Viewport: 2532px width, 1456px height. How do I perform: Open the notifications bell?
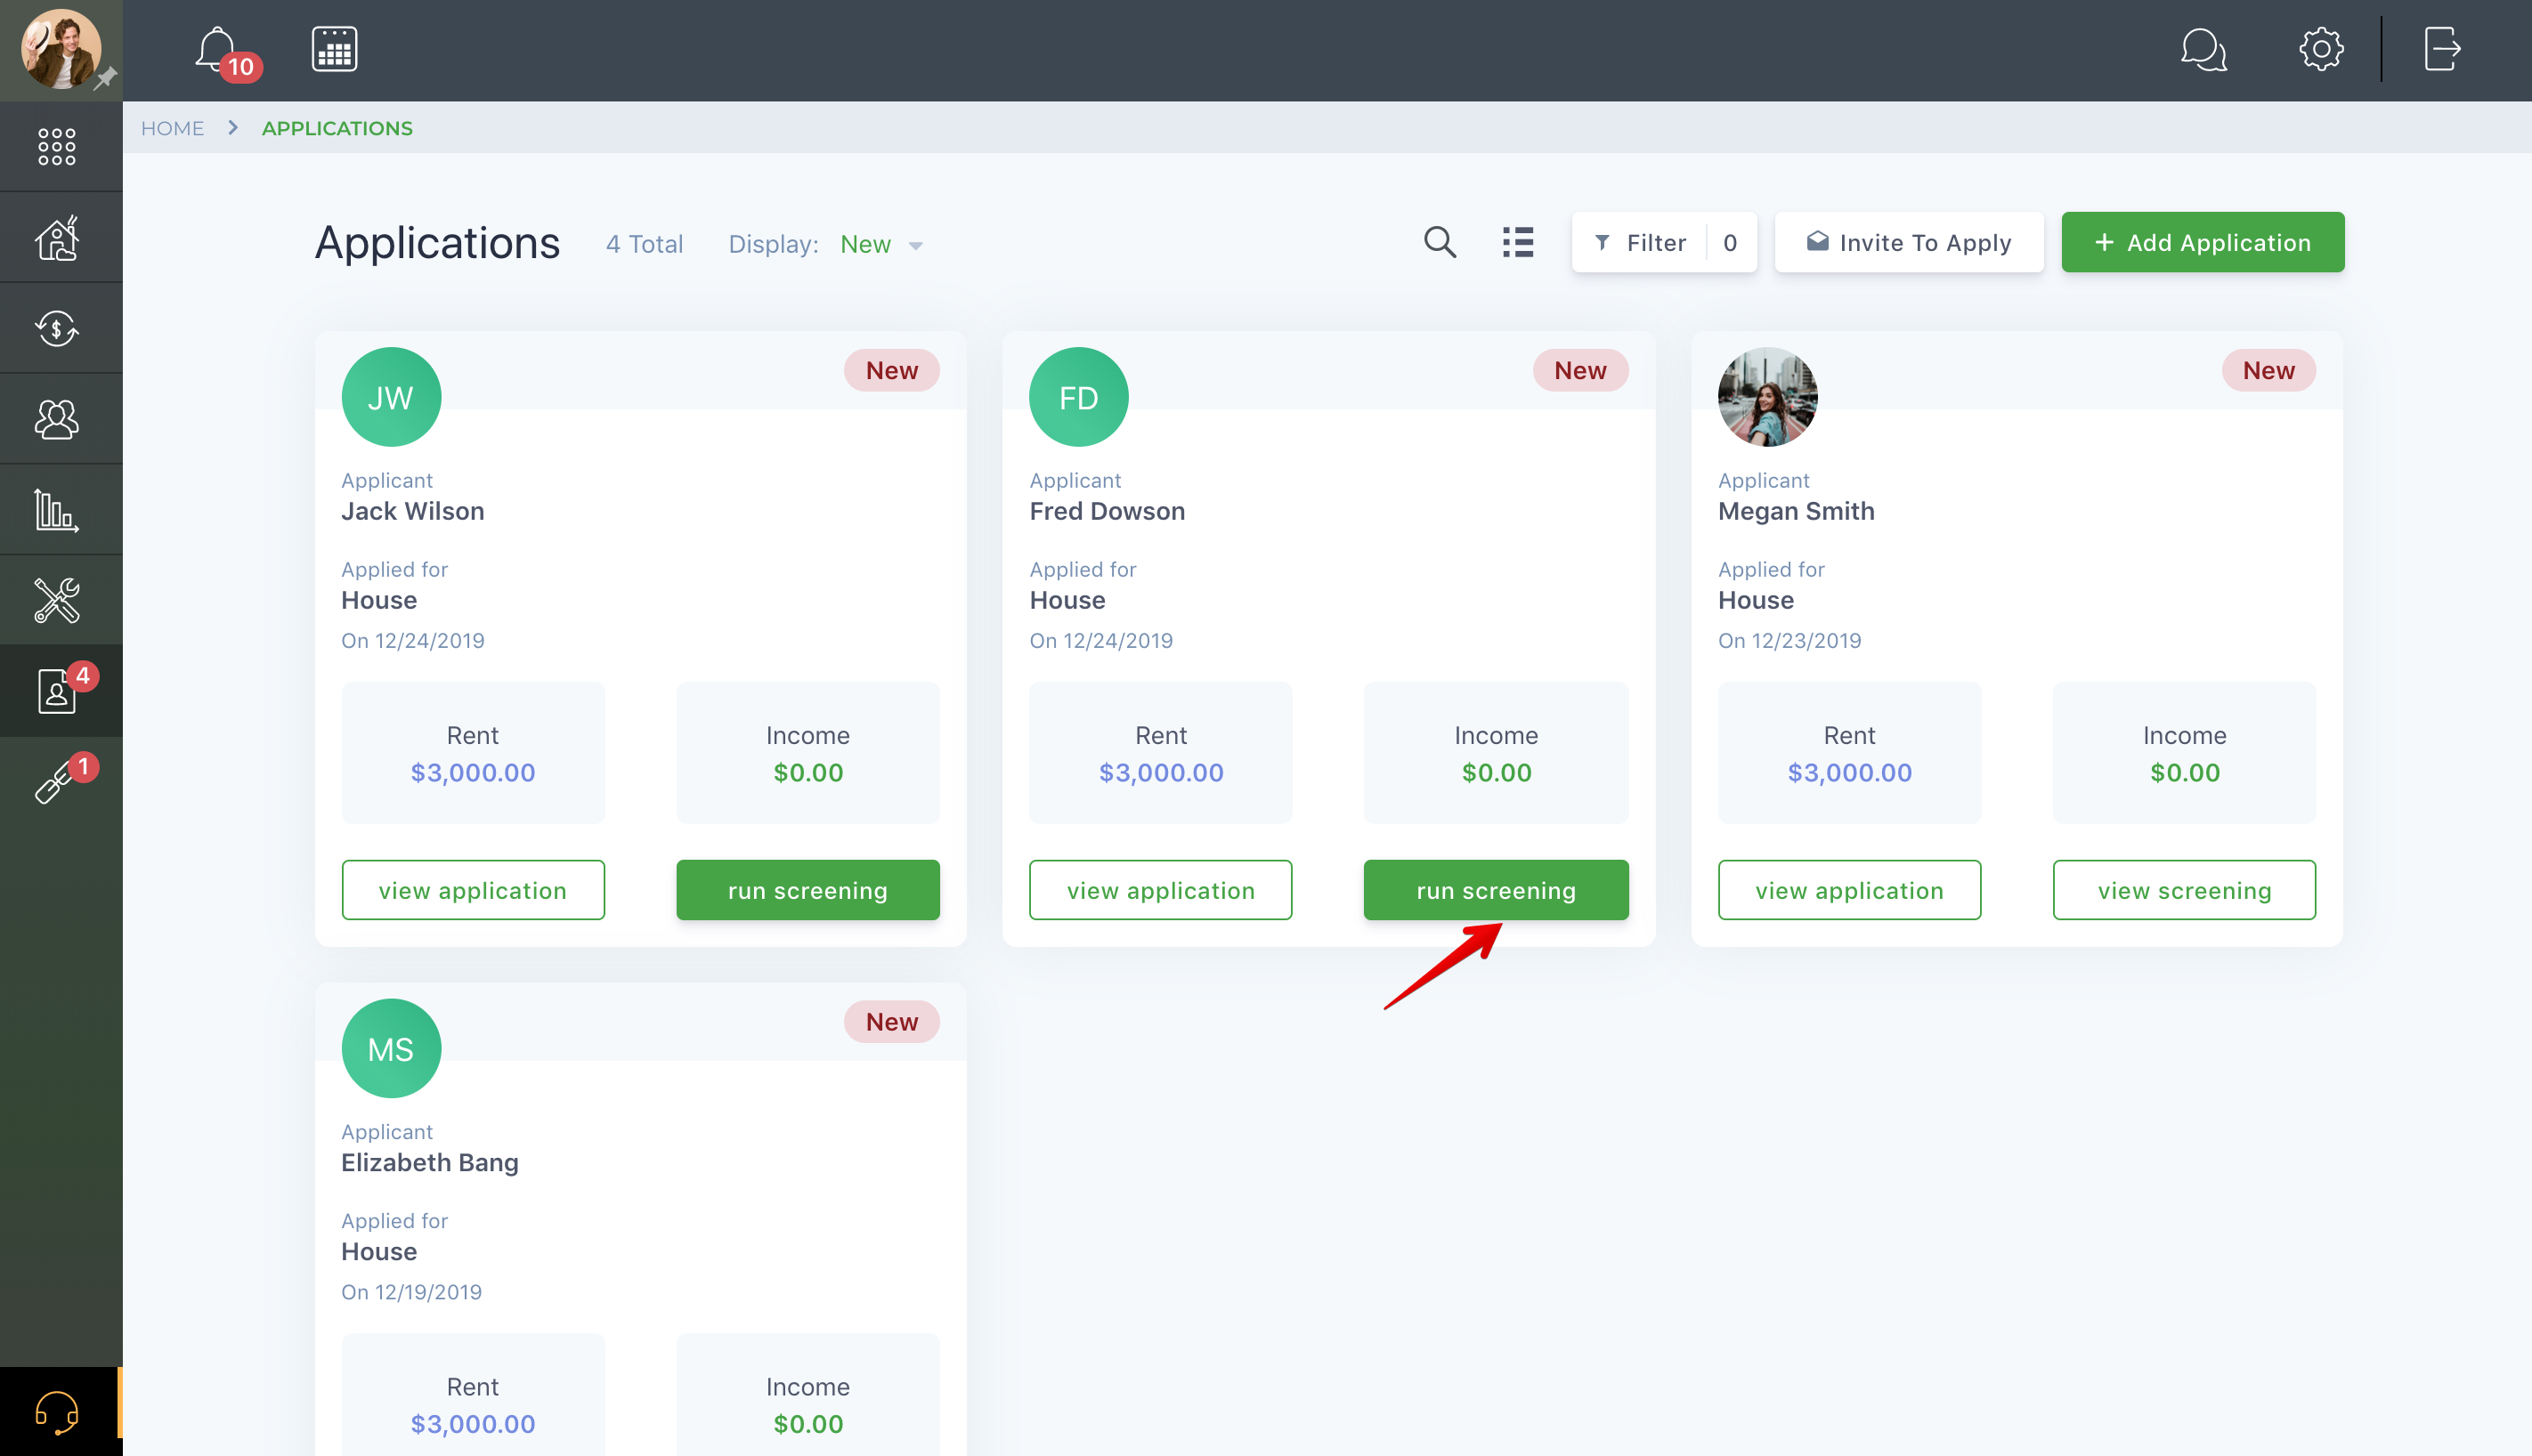click(217, 50)
